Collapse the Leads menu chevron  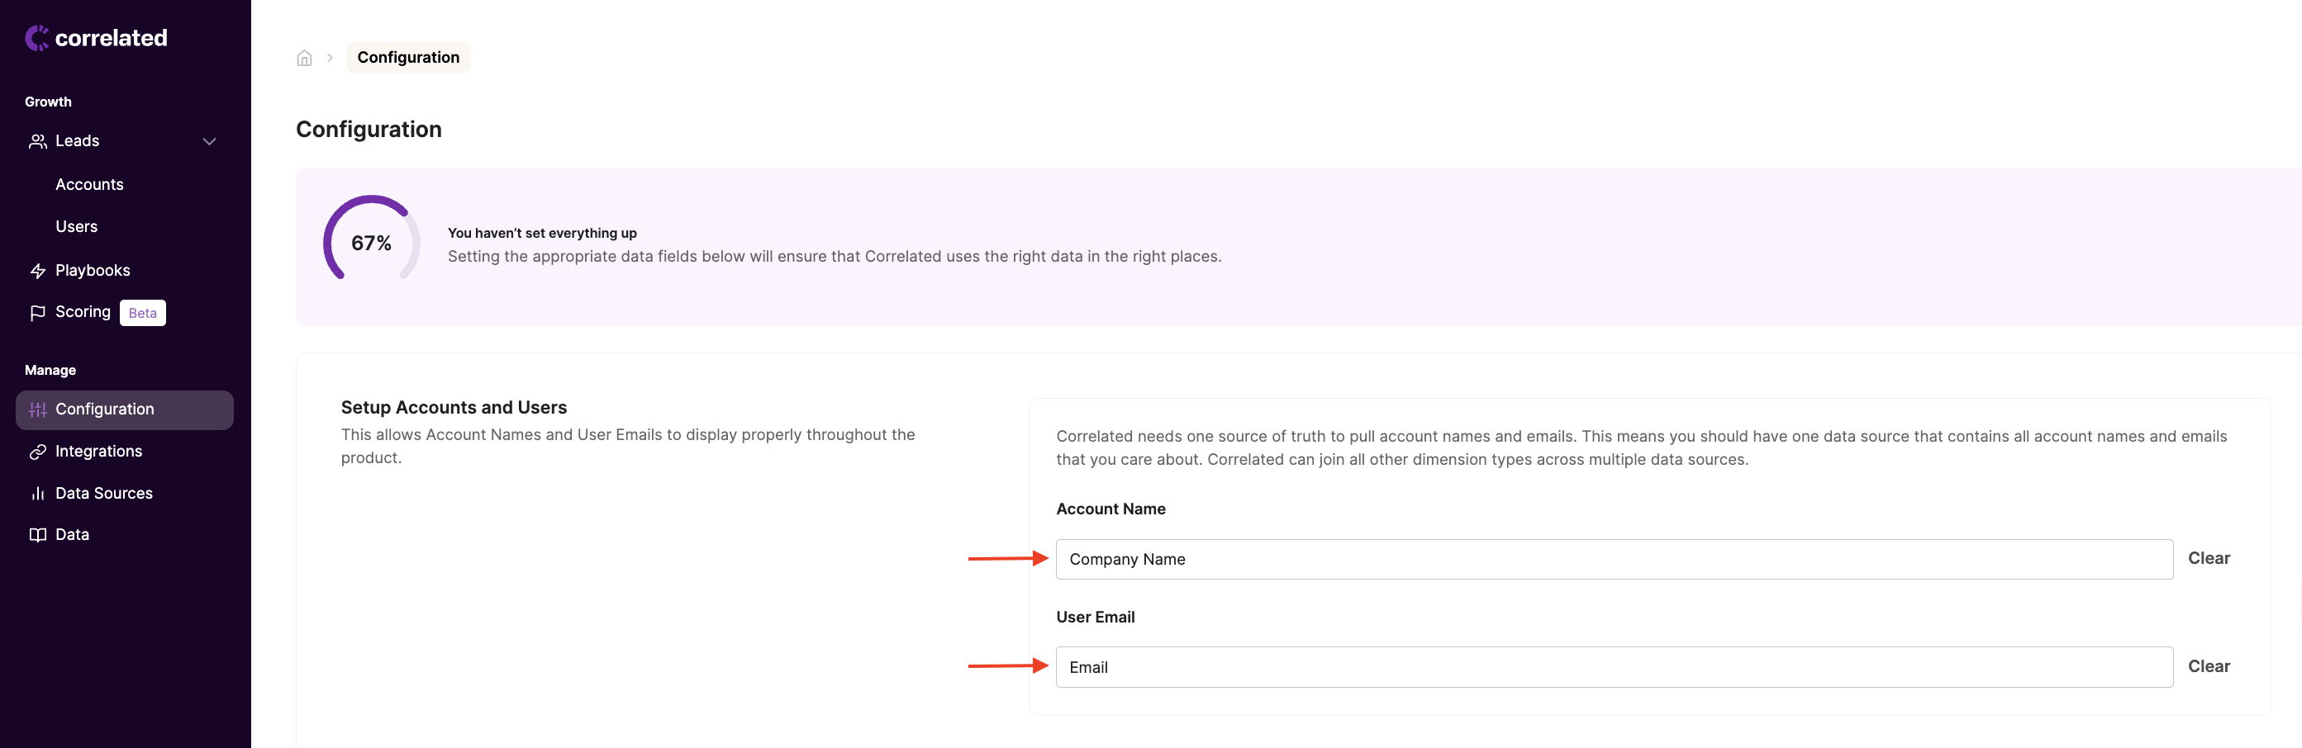pos(209,141)
